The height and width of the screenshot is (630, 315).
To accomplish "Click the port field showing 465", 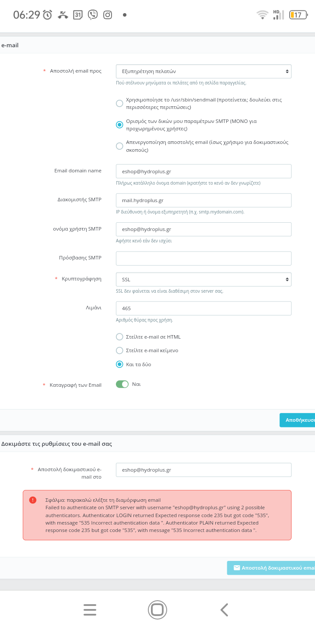I will point(203,308).
